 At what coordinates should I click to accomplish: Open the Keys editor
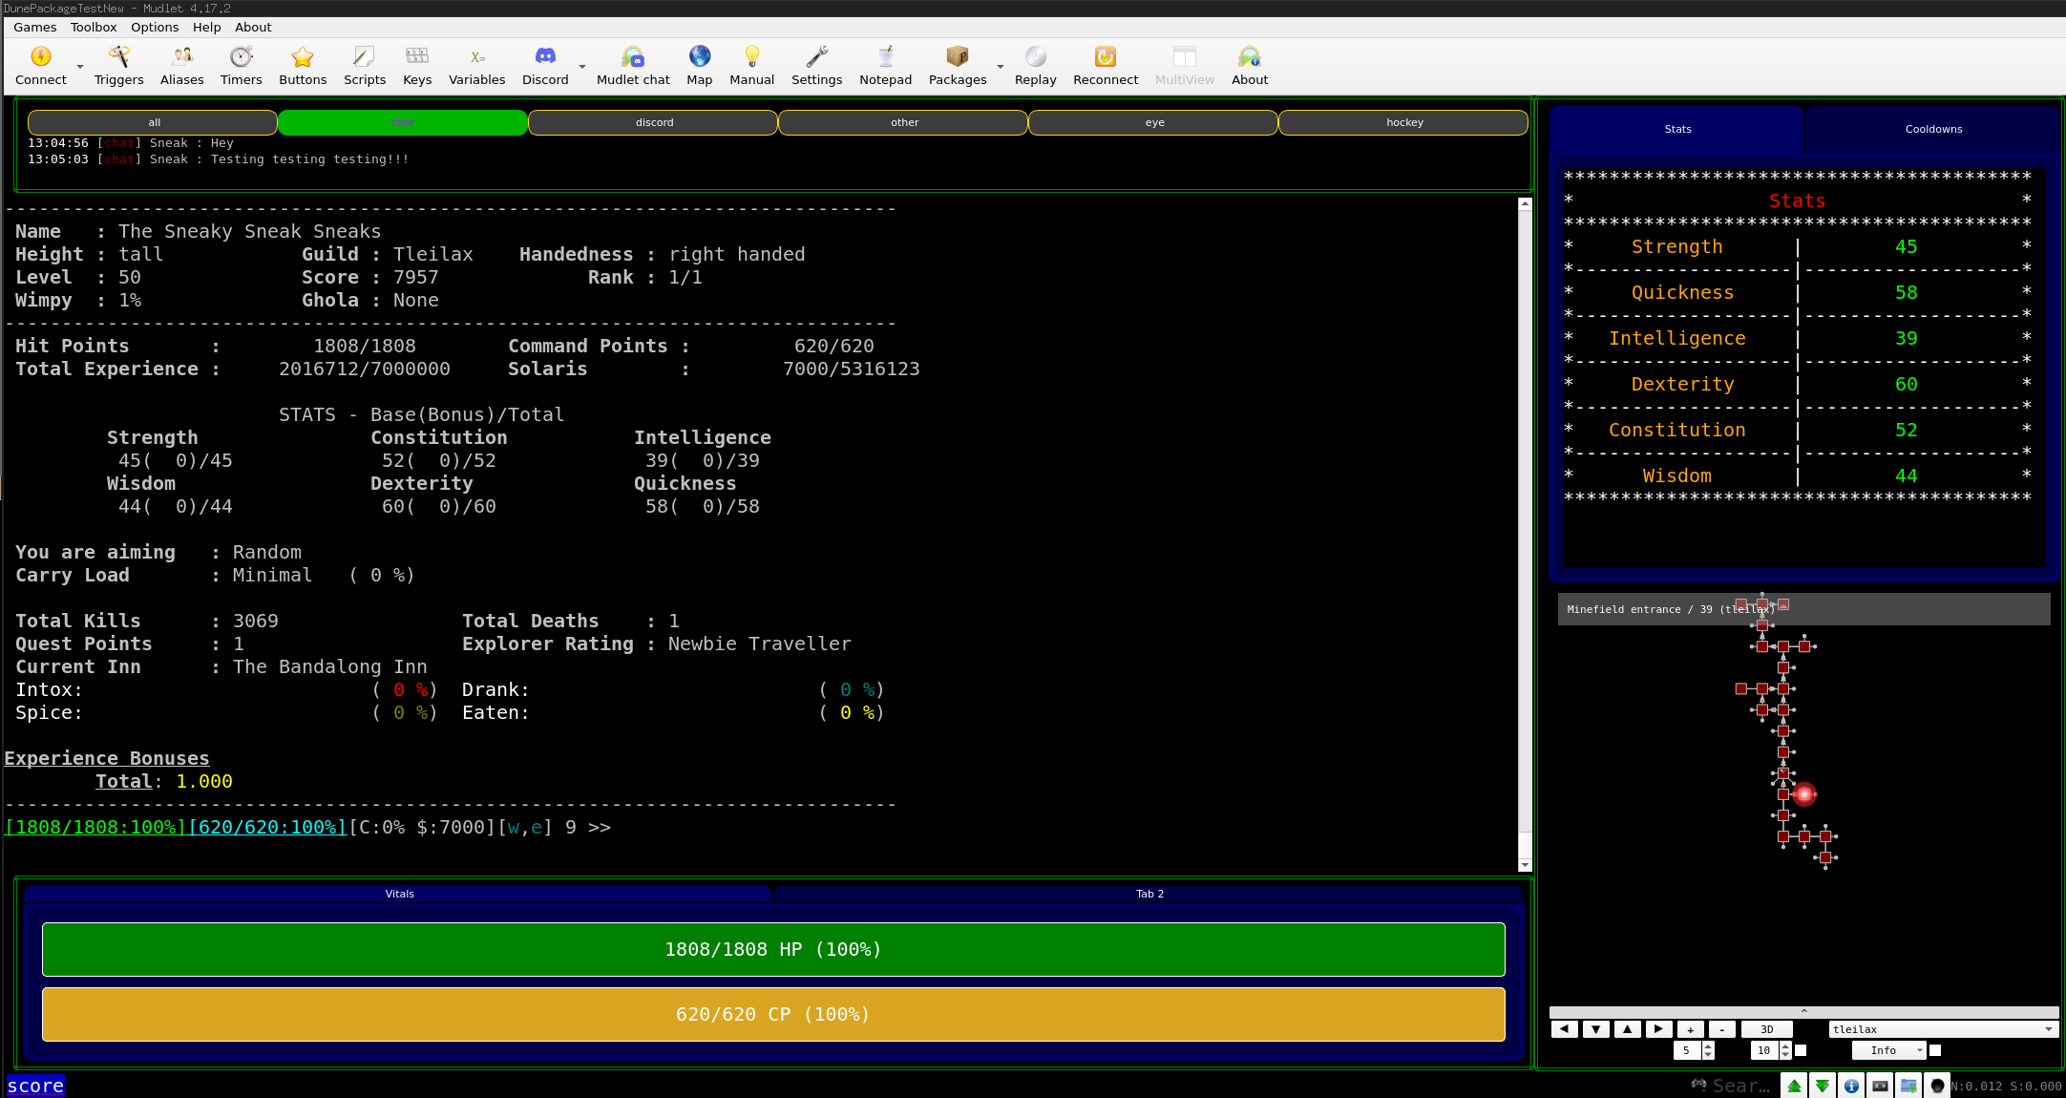tap(417, 66)
